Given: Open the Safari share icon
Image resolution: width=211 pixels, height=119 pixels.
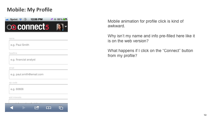Looking at the screenshot, I should tap(37, 108).
